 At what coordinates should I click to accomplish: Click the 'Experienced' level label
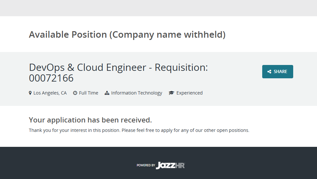[x=189, y=93]
